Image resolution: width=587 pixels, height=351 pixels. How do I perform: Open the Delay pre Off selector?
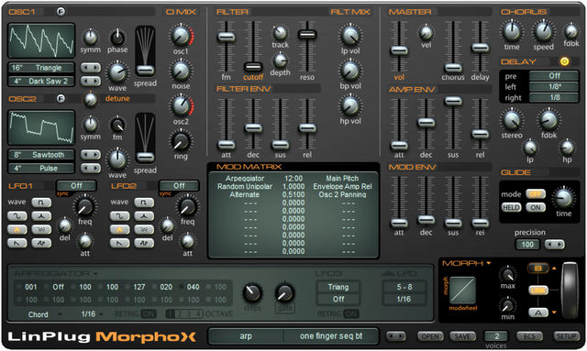(x=554, y=76)
